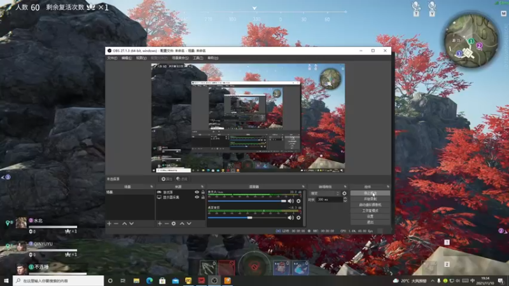Add a new source with plus icon

(160, 224)
